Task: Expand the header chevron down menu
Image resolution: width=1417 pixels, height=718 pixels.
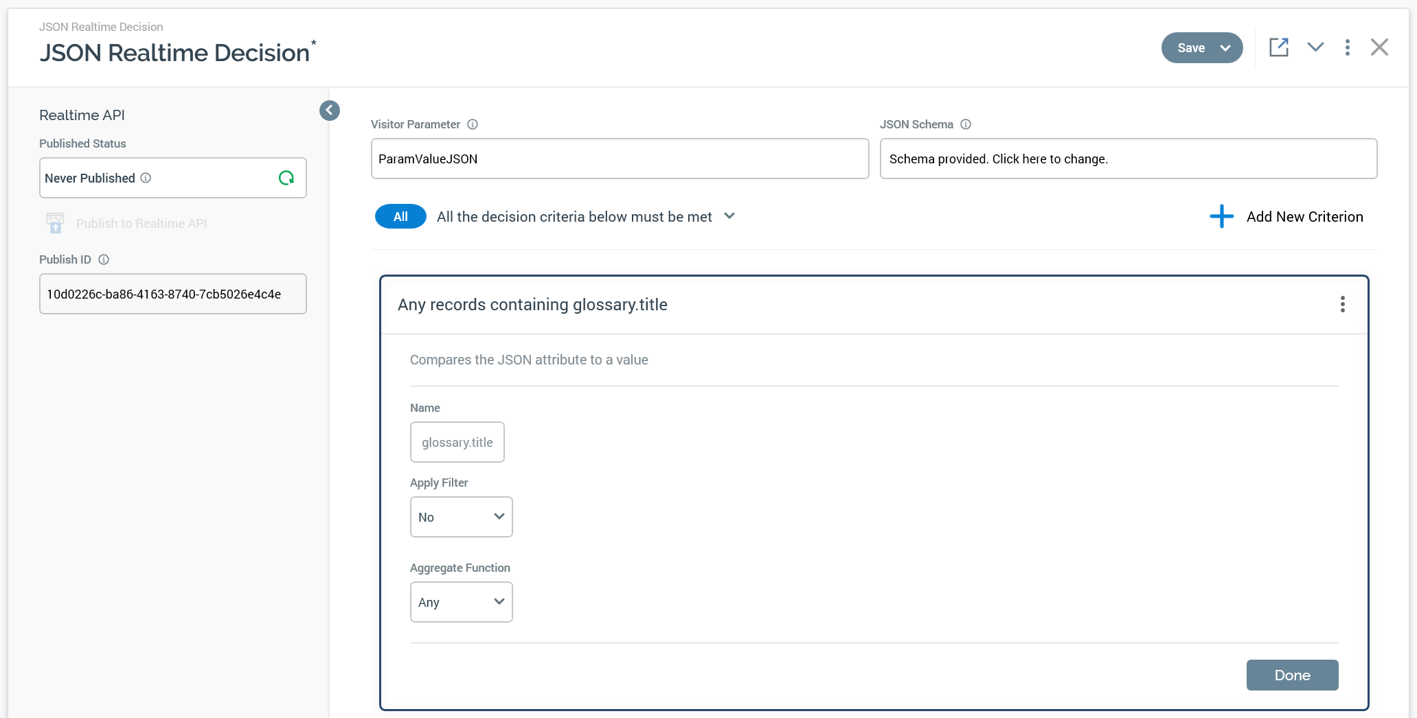Action: tap(1315, 47)
